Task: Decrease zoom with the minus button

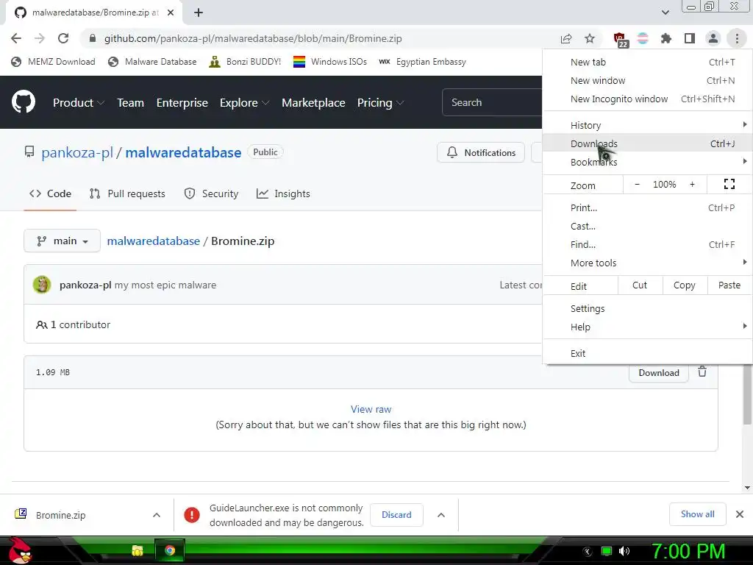Action: 638,184
